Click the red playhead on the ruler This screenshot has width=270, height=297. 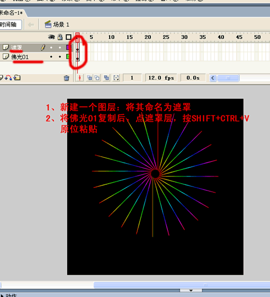(x=77, y=37)
